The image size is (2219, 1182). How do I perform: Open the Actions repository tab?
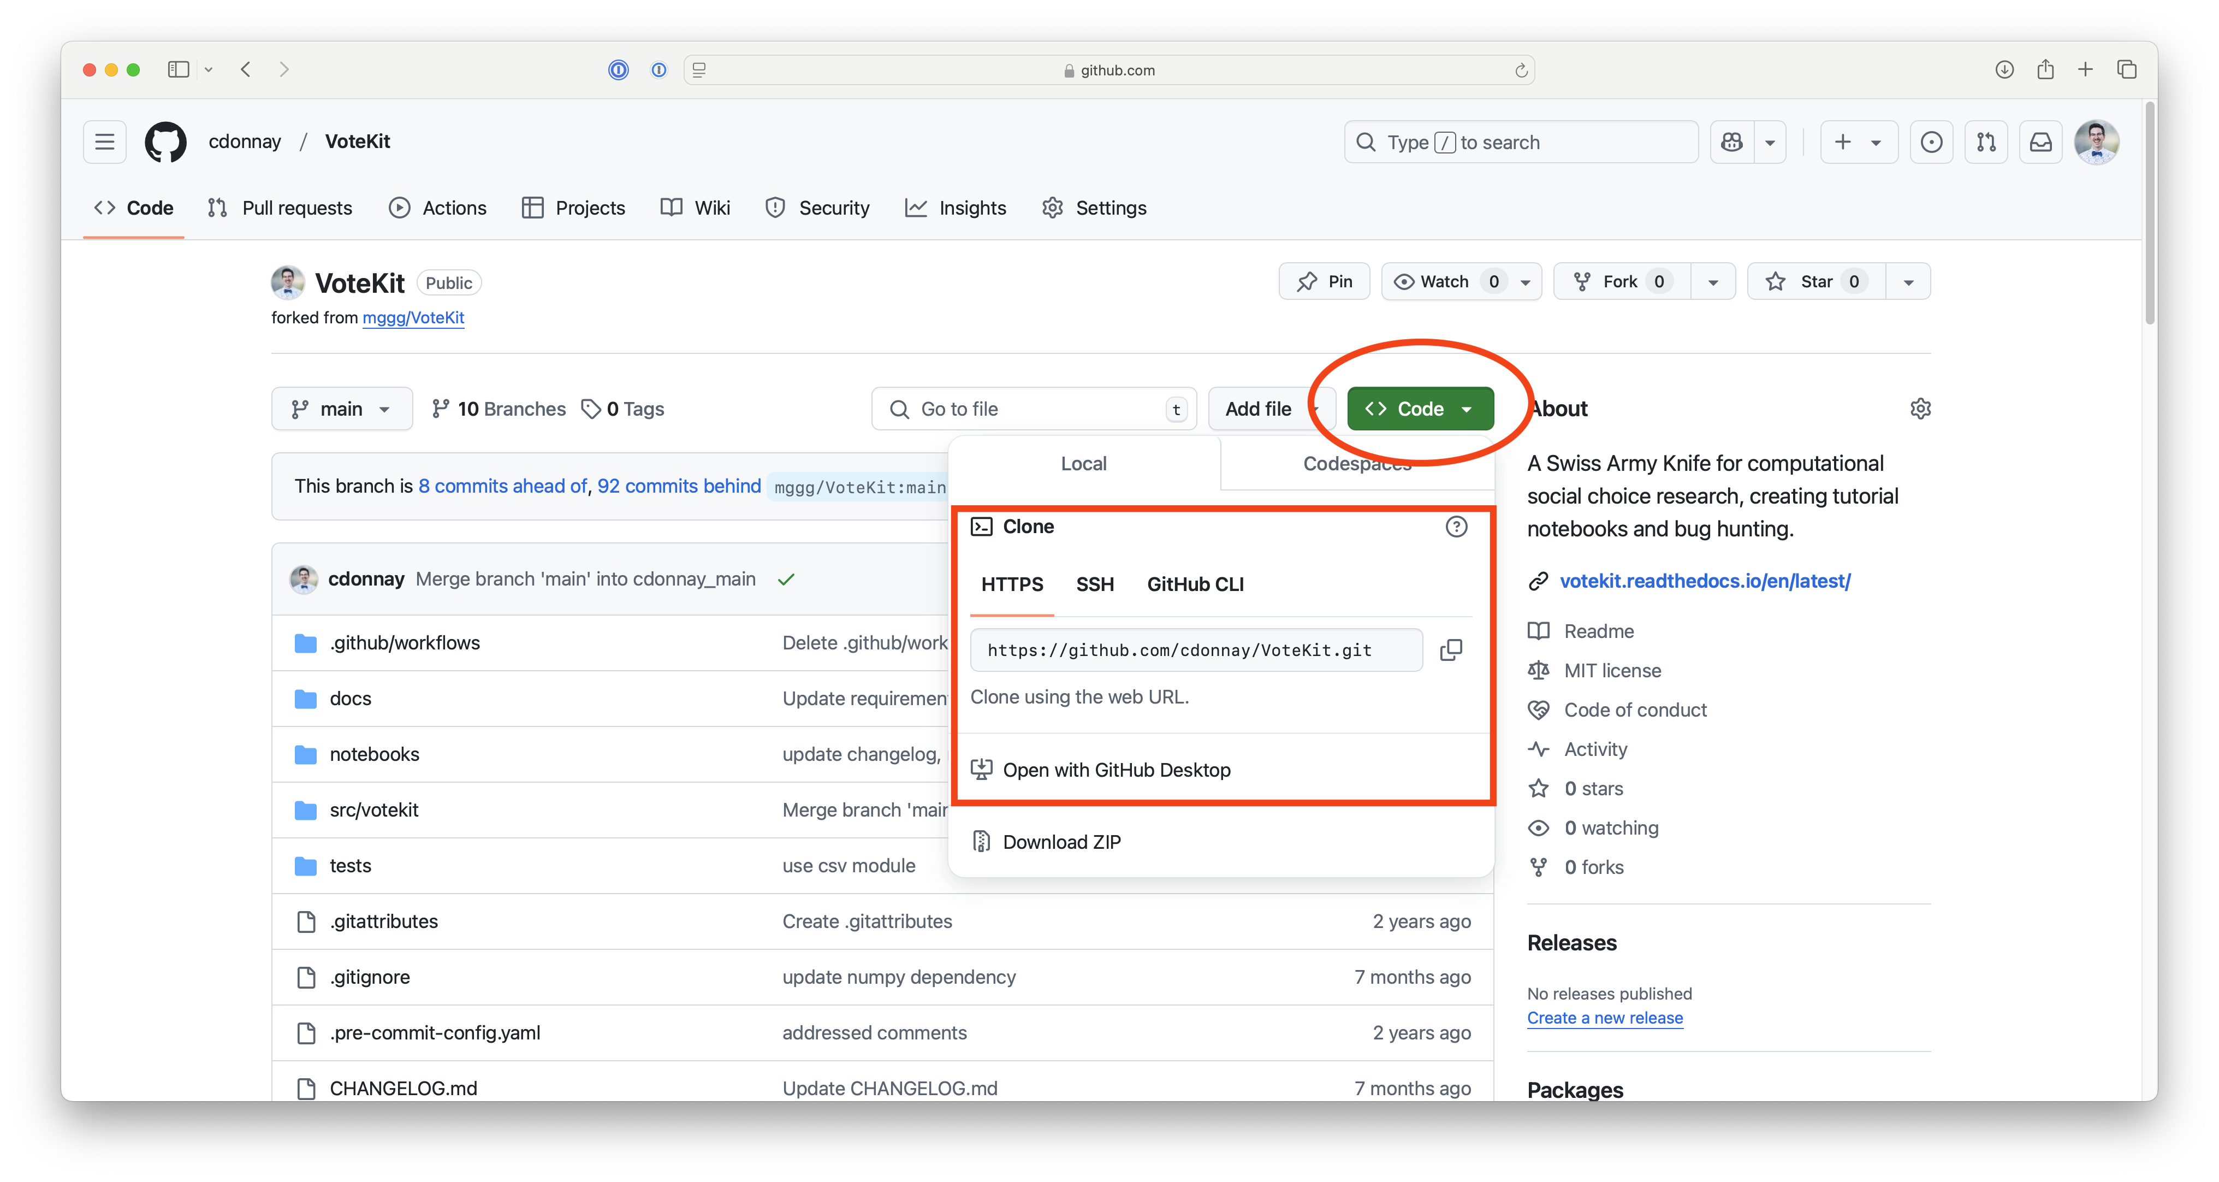437,208
